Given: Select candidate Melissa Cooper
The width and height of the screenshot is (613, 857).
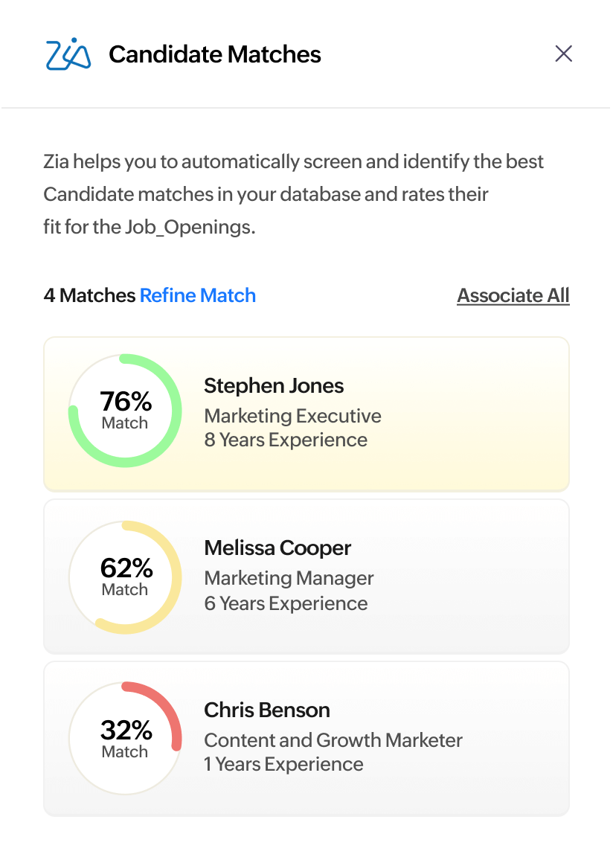Looking at the screenshot, I should (x=306, y=576).
